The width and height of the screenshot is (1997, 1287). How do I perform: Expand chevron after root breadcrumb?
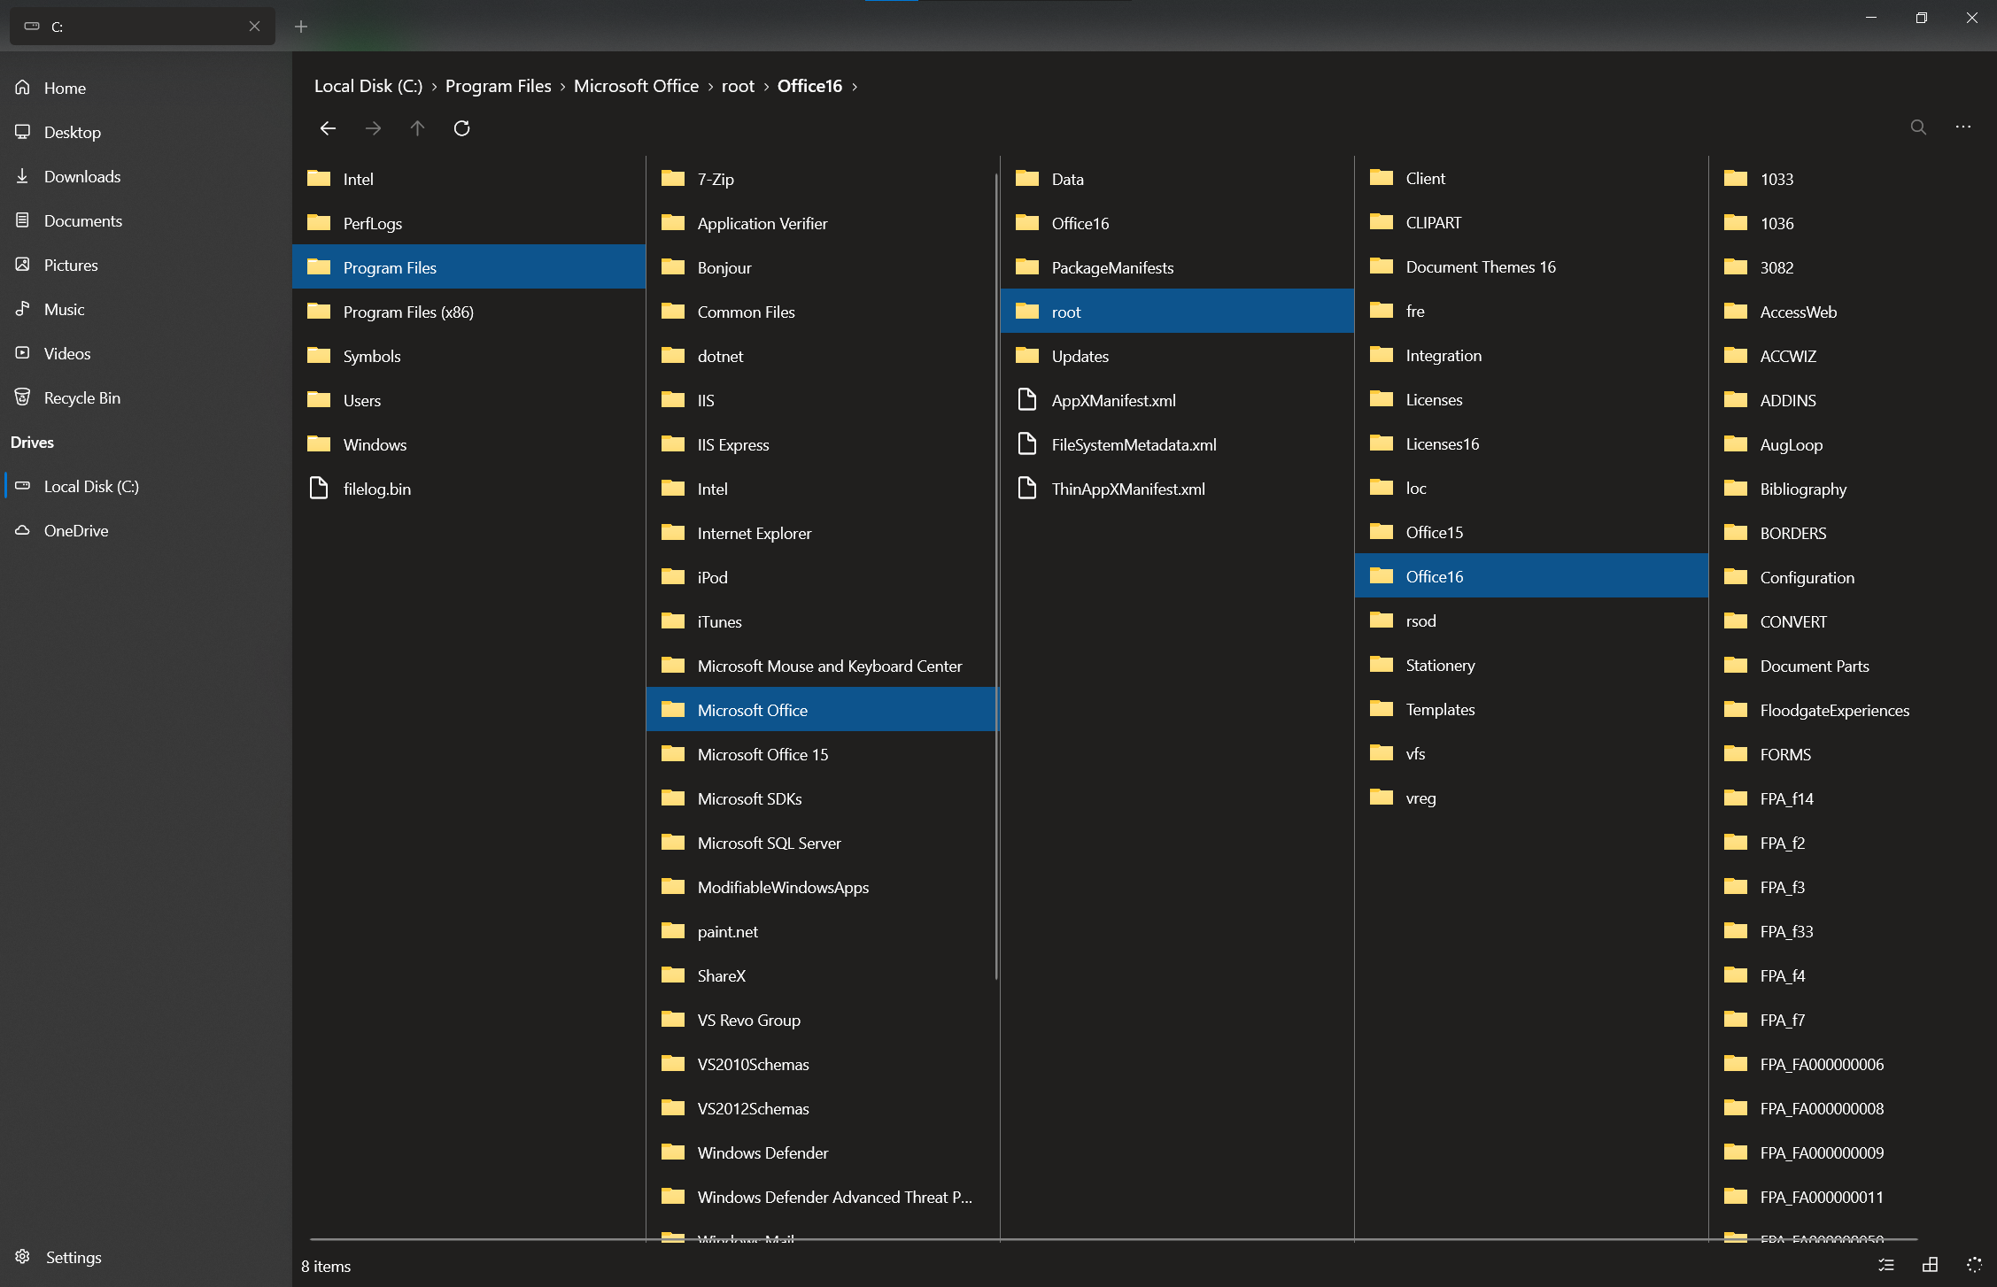pos(766,87)
